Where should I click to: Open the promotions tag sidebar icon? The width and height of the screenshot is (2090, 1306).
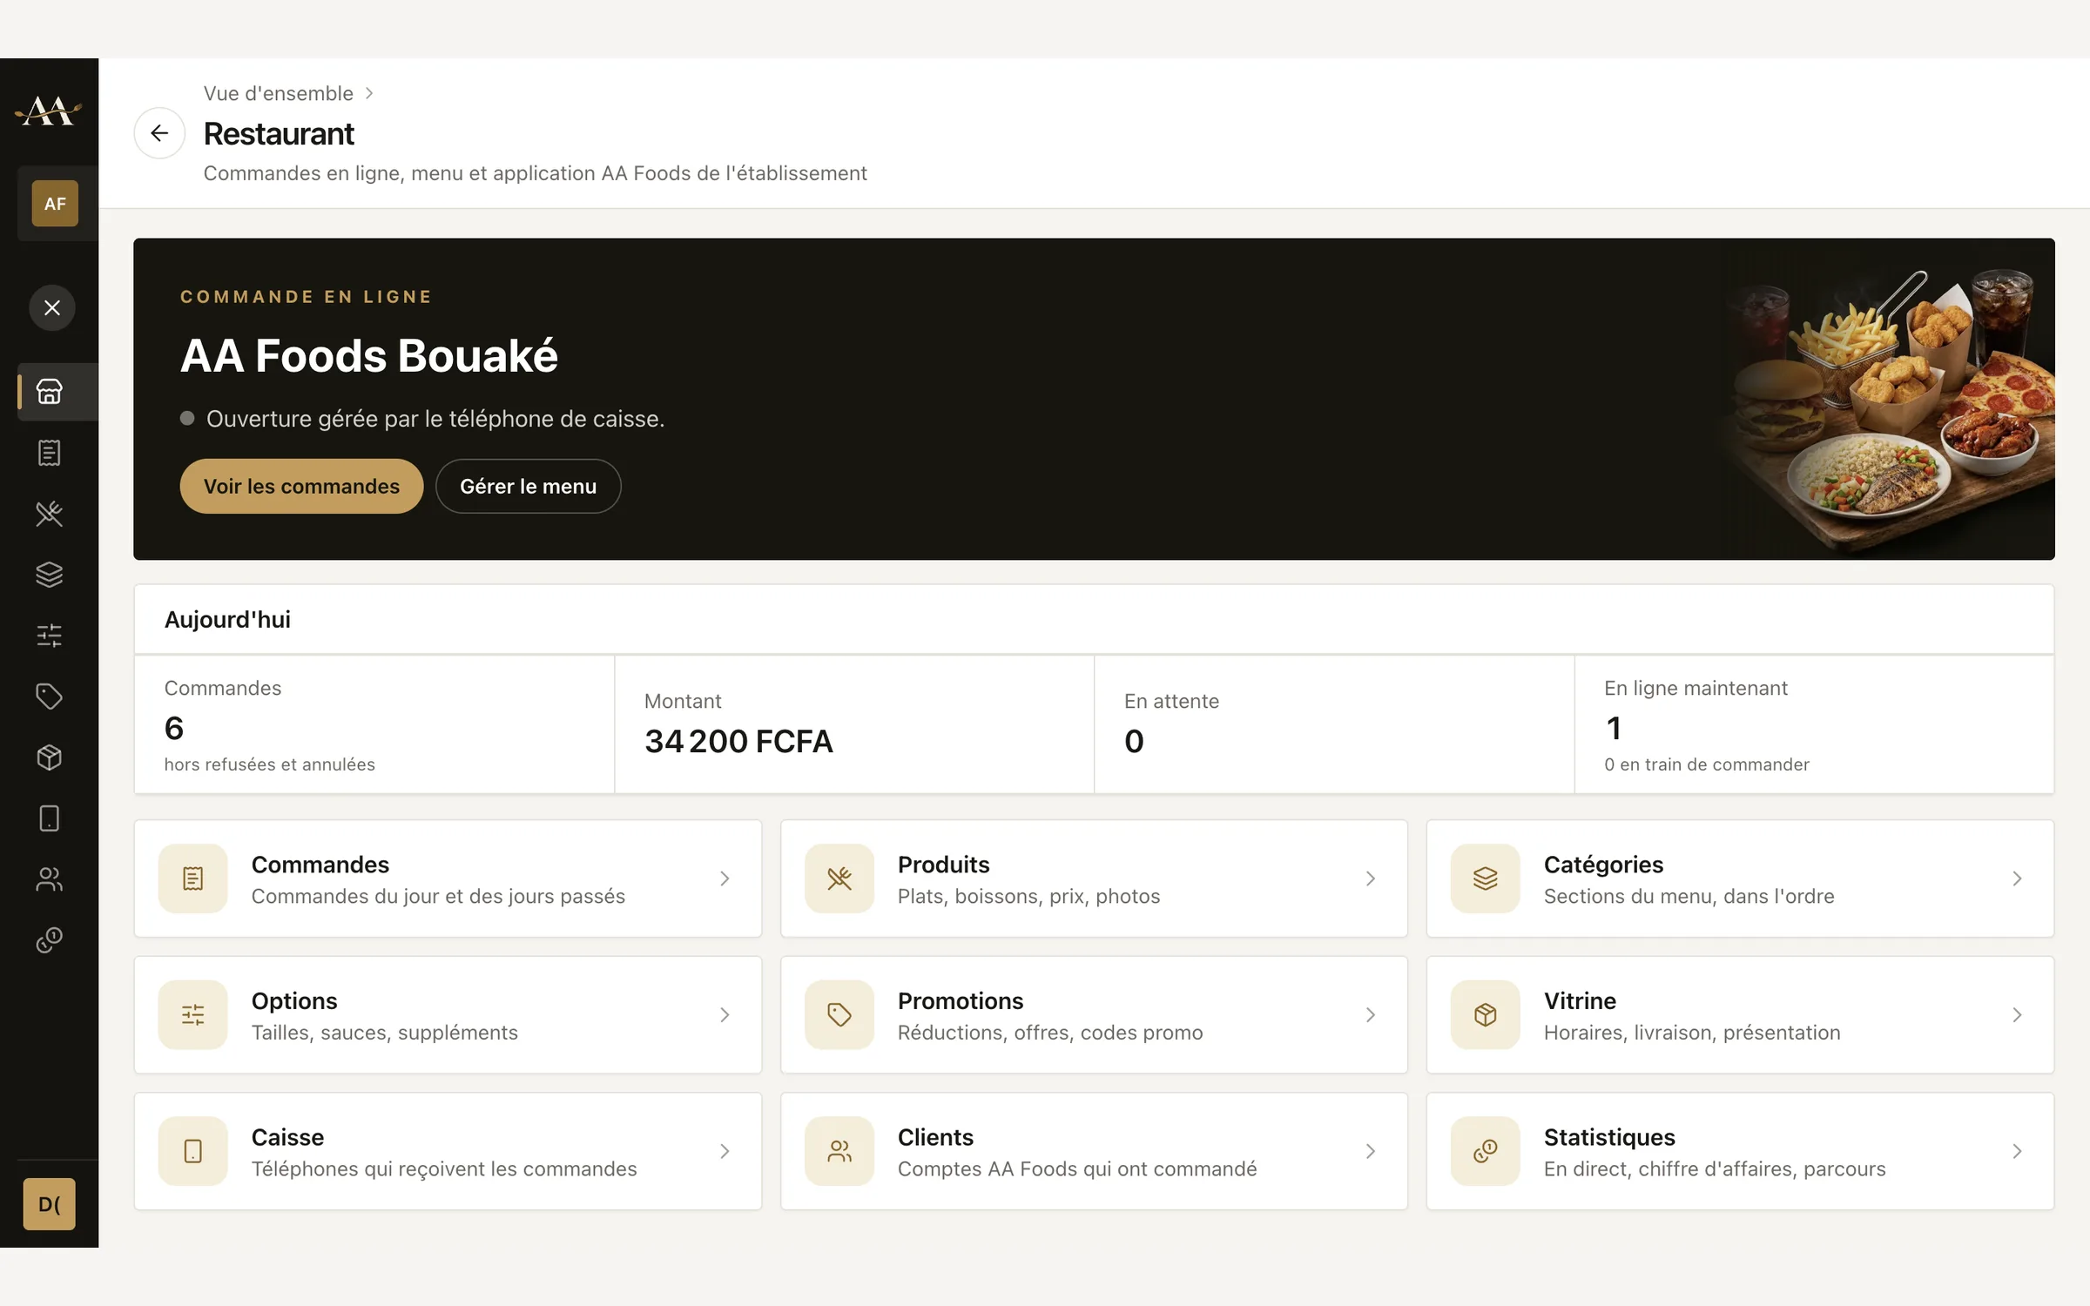(50, 697)
